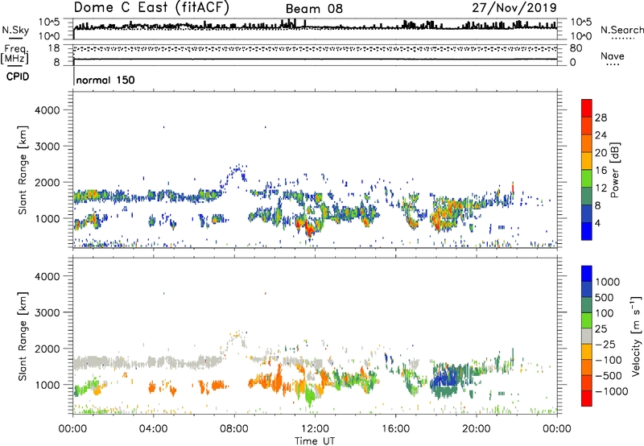This screenshot has width=644, height=446.
Task: Click the 'Freq. [MHz]' axis label
Action: pyautogui.click(x=15, y=55)
